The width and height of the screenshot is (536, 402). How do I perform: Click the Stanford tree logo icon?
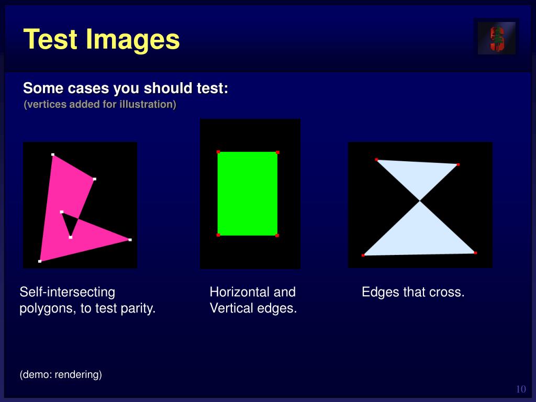coord(497,38)
